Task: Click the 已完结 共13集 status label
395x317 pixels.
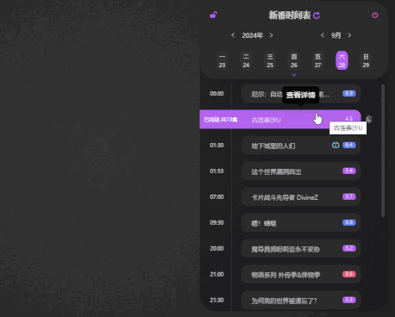Action: (x=221, y=120)
